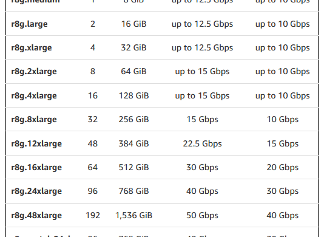Select the 50 Gbps network bandwidth value
Screen dimensions: 324x237
[x=202, y=216]
